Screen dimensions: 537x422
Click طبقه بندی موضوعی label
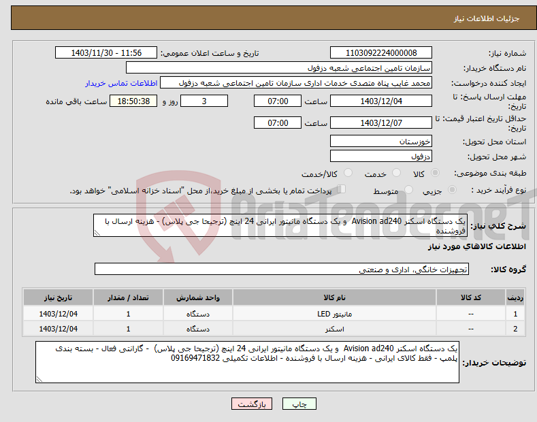coord(490,173)
